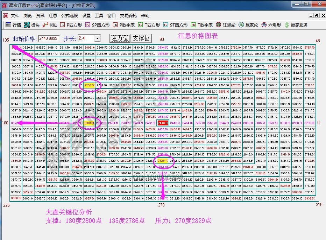
Task: Click the 起始价格 starting price field
Action: point(49,38)
